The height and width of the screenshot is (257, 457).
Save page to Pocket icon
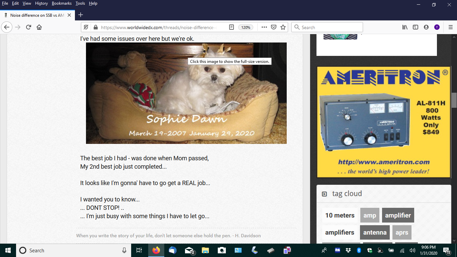[273, 27]
